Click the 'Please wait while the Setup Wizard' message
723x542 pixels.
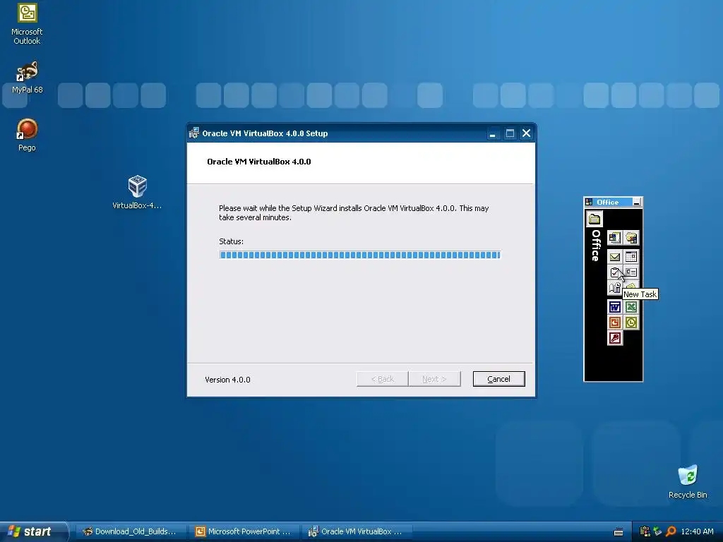coord(354,213)
